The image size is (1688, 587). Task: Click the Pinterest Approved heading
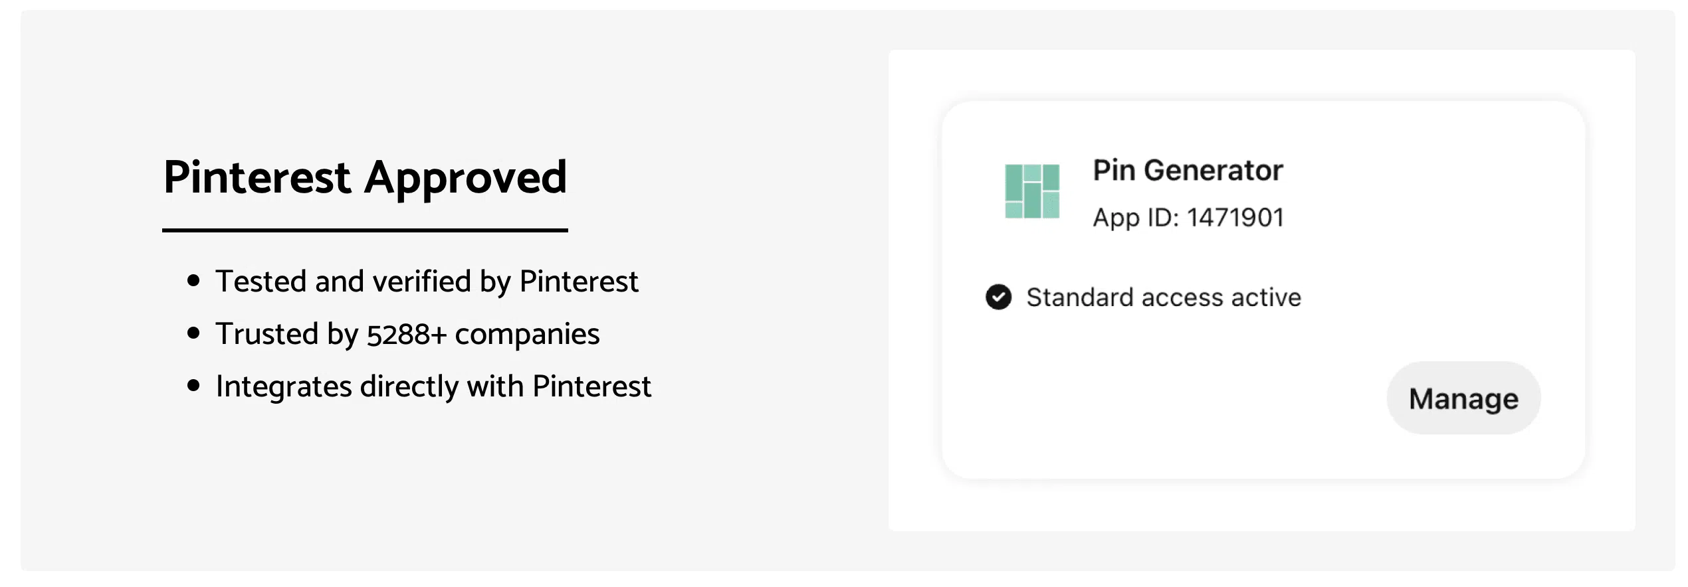365,177
